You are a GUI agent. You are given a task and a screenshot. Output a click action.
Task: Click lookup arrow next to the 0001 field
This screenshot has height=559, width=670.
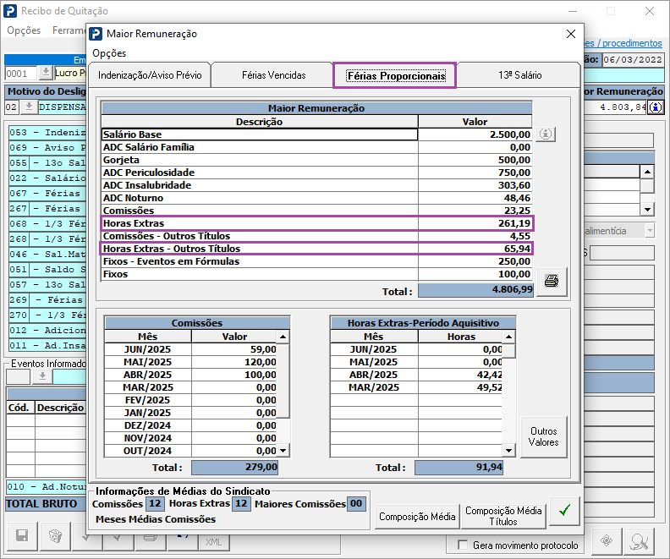pos(46,73)
